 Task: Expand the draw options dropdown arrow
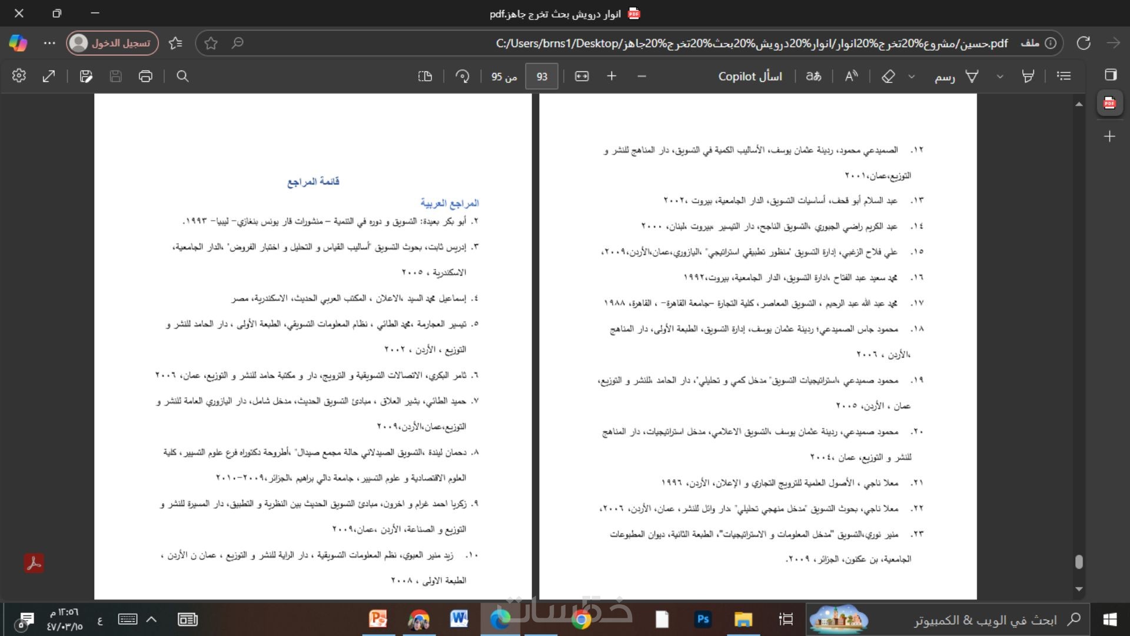coord(912,77)
